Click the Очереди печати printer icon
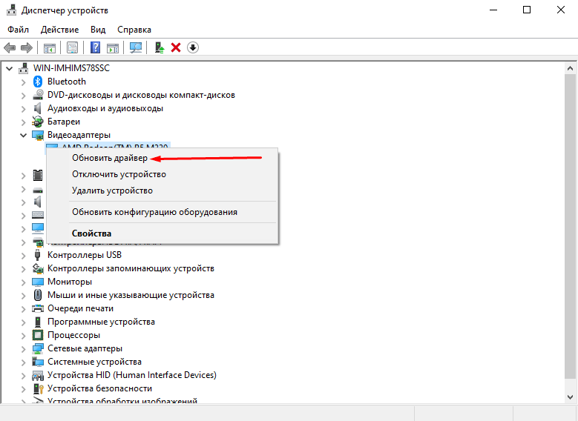Image resolution: width=578 pixels, height=421 pixels. coord(38,308)
